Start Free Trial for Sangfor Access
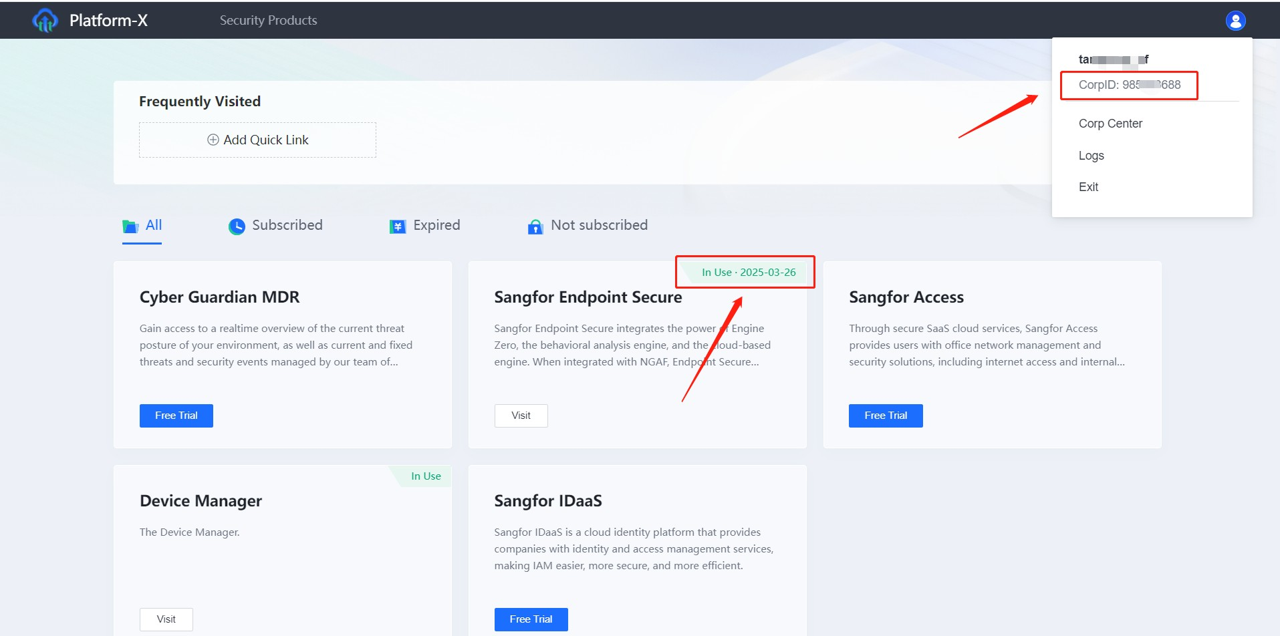The width and height of the screenshot is (1280, 636). (x=886, y=416)
